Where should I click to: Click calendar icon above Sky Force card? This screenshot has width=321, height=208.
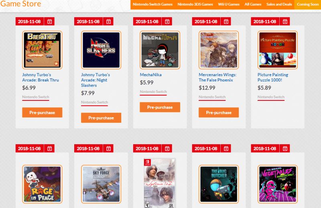(108, 149)
